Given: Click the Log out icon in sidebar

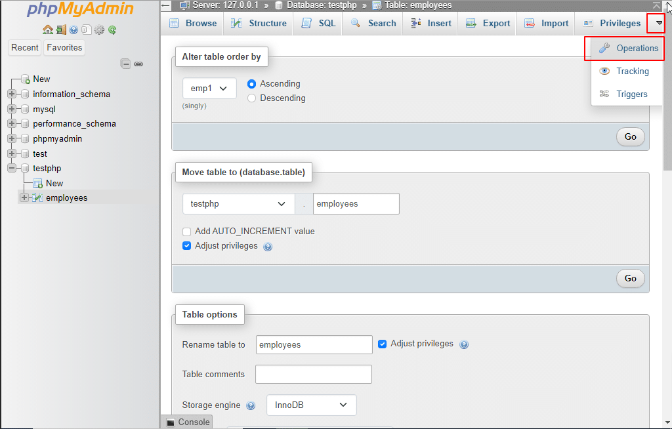Looking at the screenshot, I should click(61, 30).
